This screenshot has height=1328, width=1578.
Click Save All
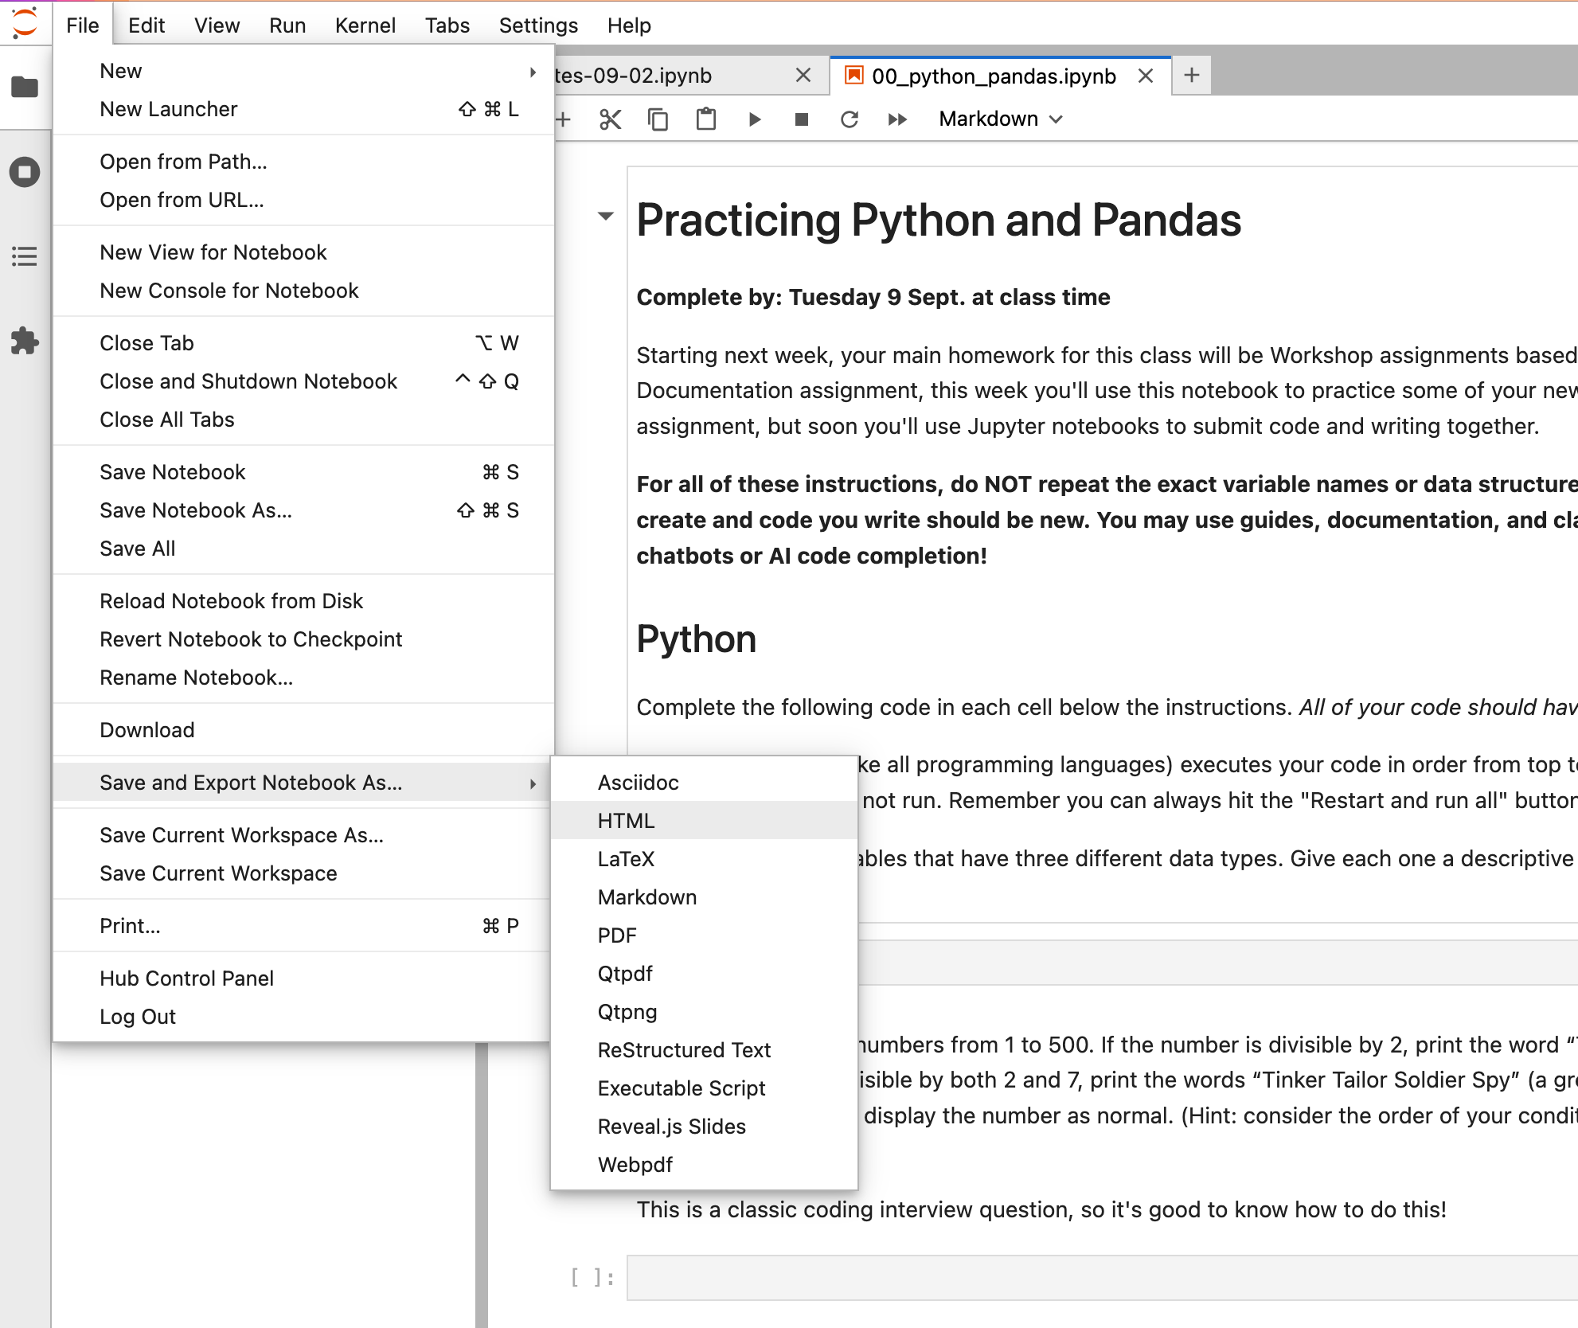pyautogui.click(x=303, y=549)
